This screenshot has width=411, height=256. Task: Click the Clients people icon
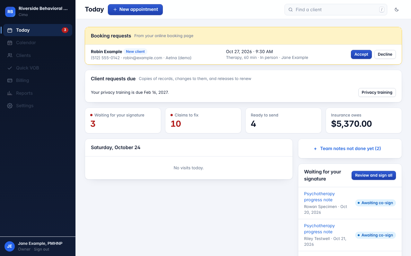(10, 55)
